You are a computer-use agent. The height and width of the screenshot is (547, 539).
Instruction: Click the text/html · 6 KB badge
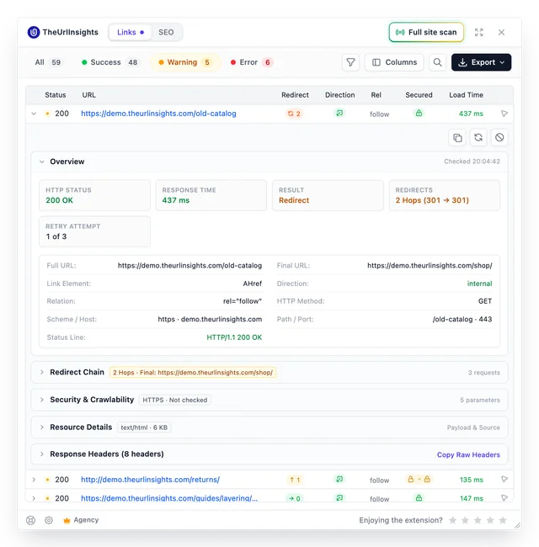(144, 428)
